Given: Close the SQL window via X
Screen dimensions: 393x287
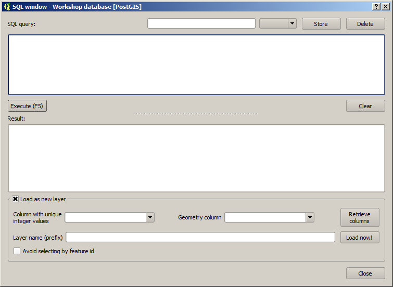Looking at the screenshot, I should (386, 7).
